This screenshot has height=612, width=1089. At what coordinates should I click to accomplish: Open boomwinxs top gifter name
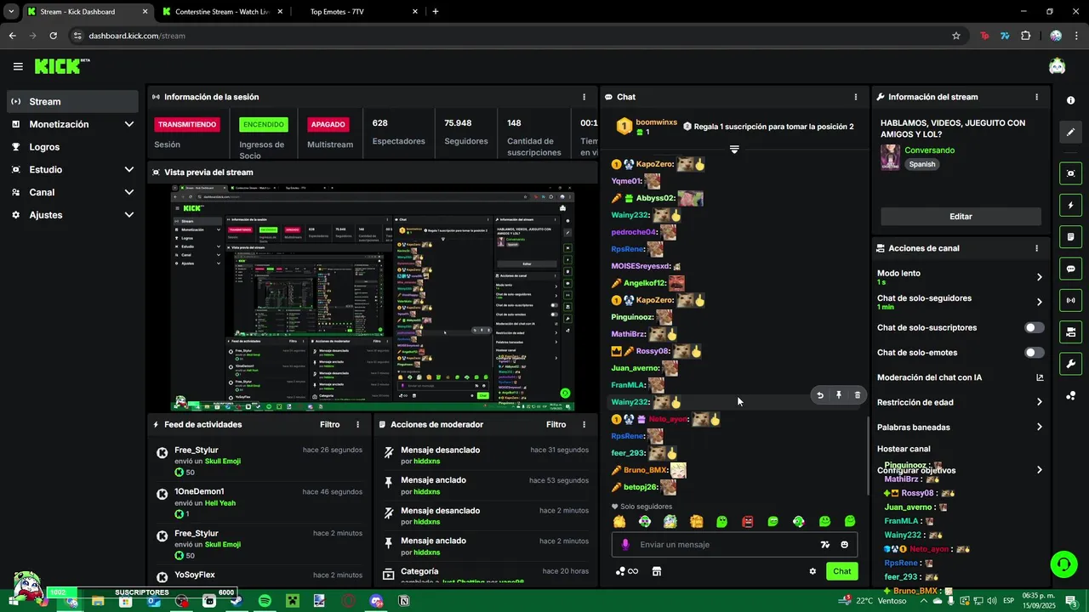(x=656, y=122)
